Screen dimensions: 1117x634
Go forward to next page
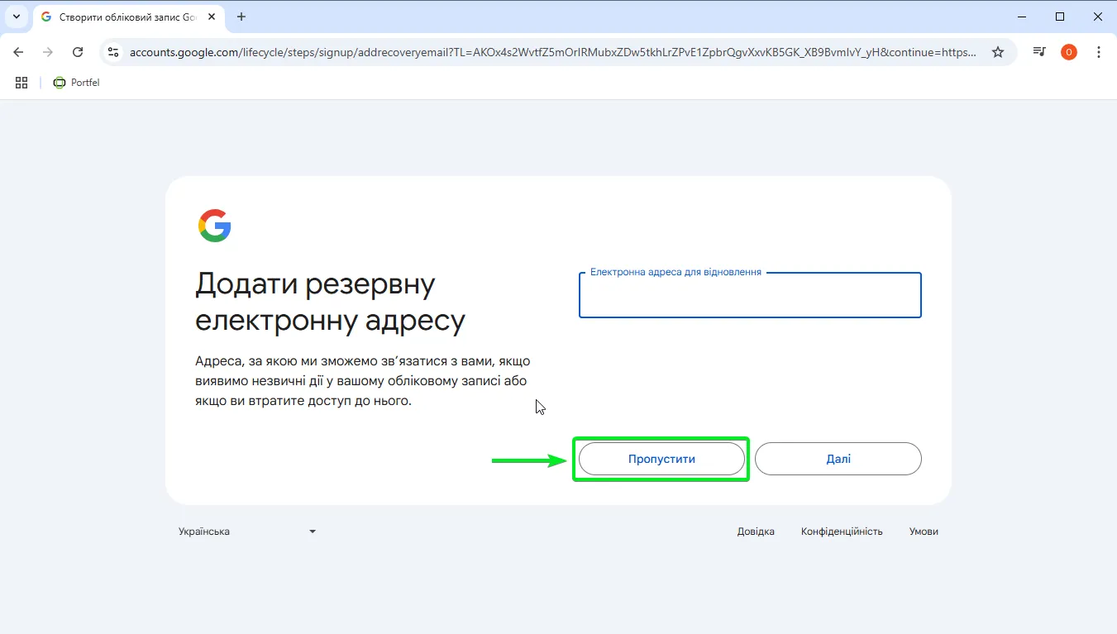point(48,52)
